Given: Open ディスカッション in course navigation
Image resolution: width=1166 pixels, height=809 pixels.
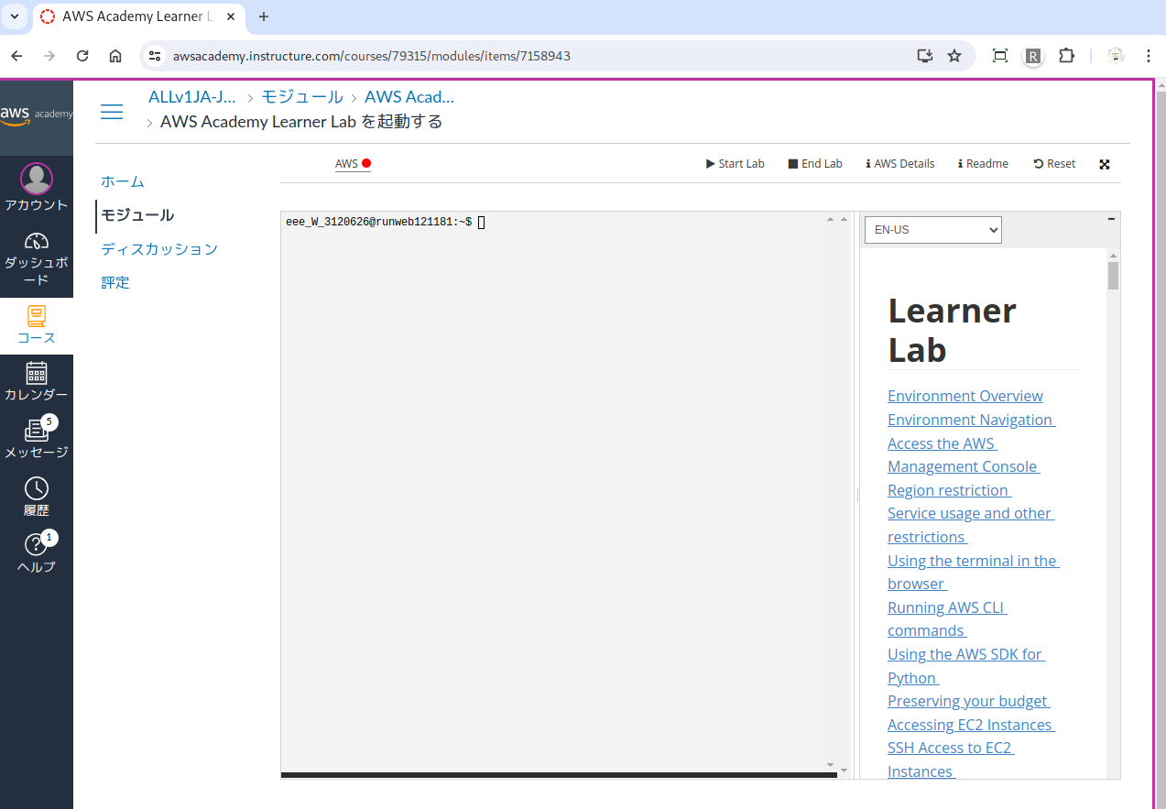Looking at the screenshot, I should (x=159, y=249).
